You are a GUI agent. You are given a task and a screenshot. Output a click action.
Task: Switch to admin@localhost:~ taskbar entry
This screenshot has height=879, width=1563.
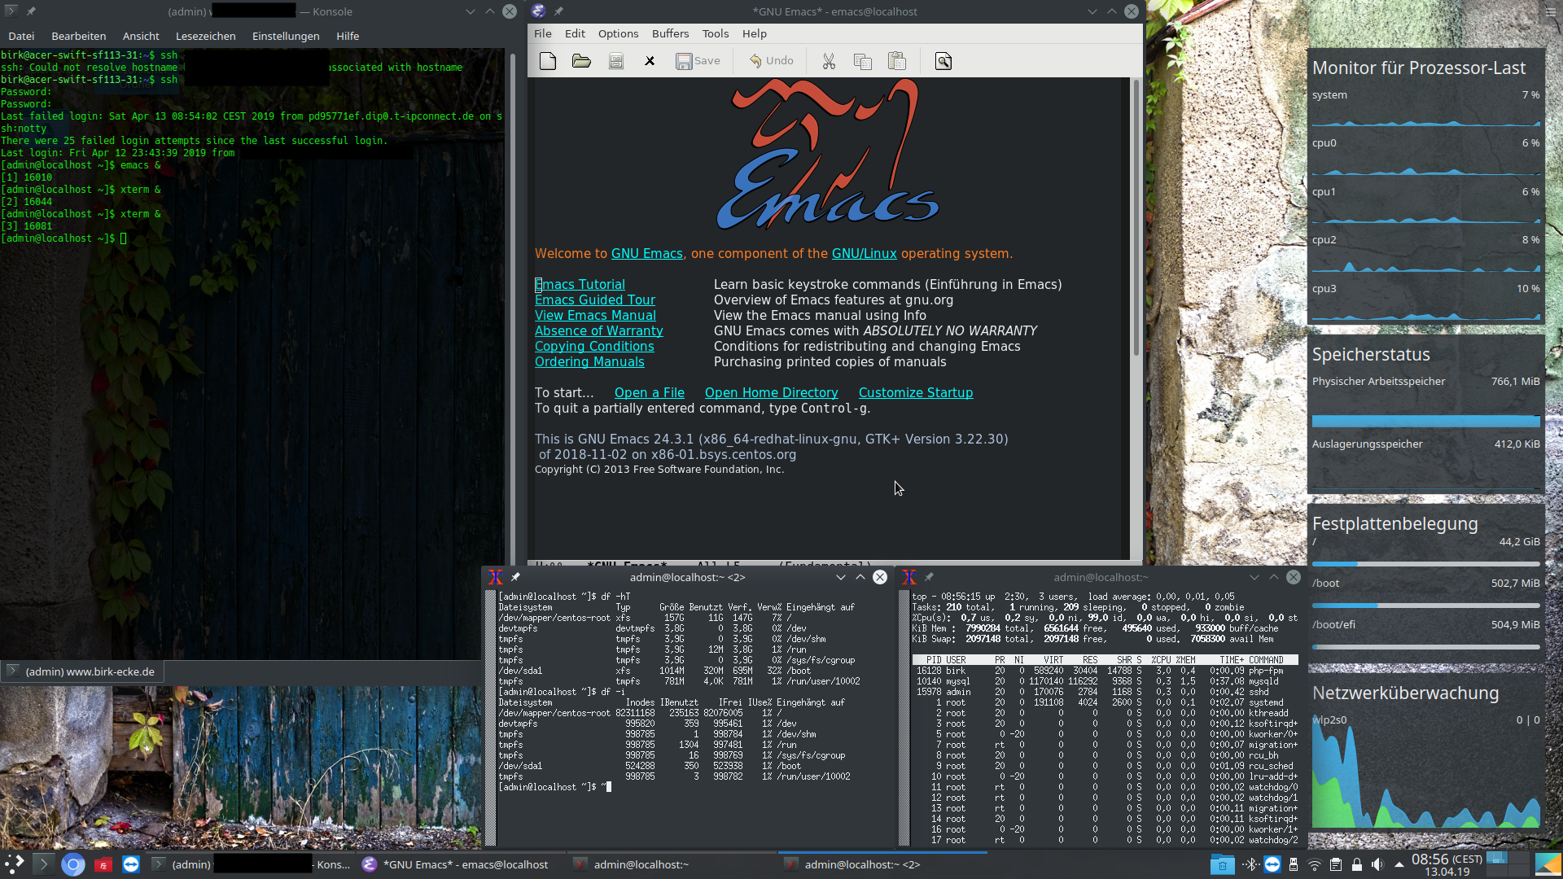click(672, 864)
